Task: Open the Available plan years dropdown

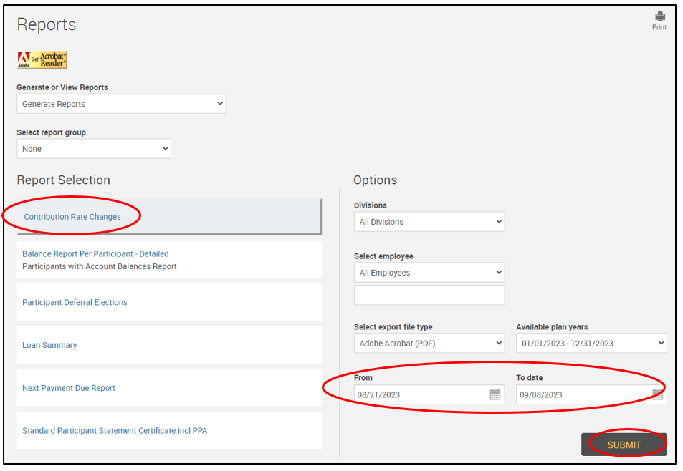Action: pos(591,344)
